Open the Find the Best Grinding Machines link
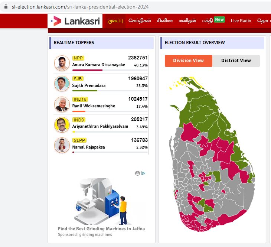The height and width of the screenshot is (247, 271). [101, 229]
